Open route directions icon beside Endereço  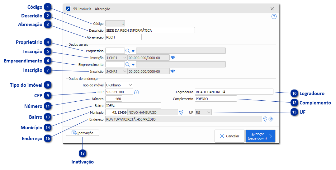[x=271, y=119]
